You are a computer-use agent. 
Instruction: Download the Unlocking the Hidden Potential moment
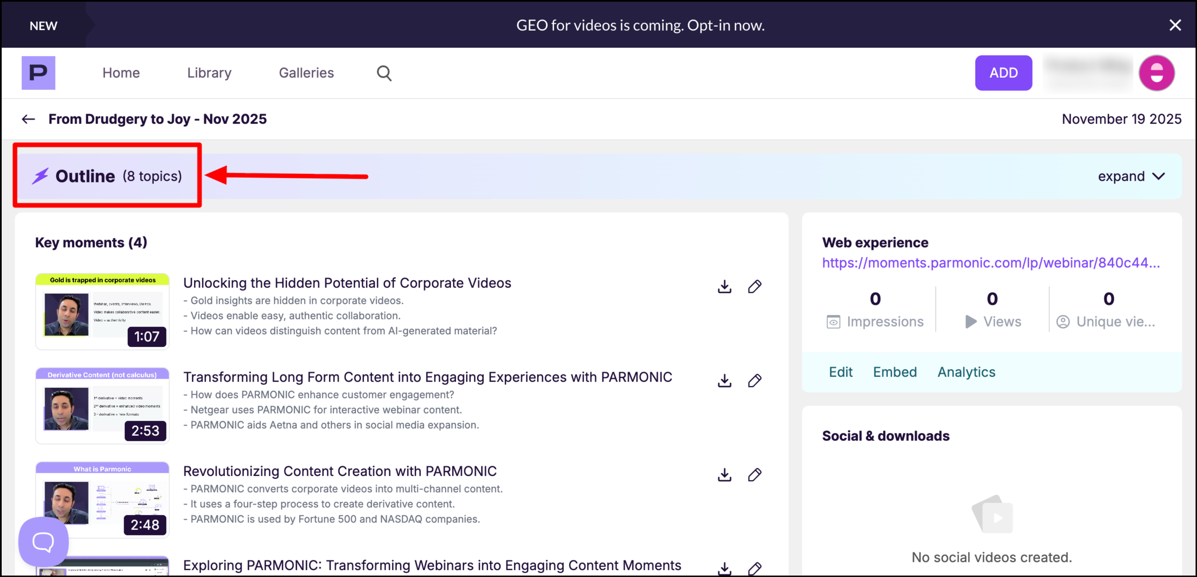(724, 287)
